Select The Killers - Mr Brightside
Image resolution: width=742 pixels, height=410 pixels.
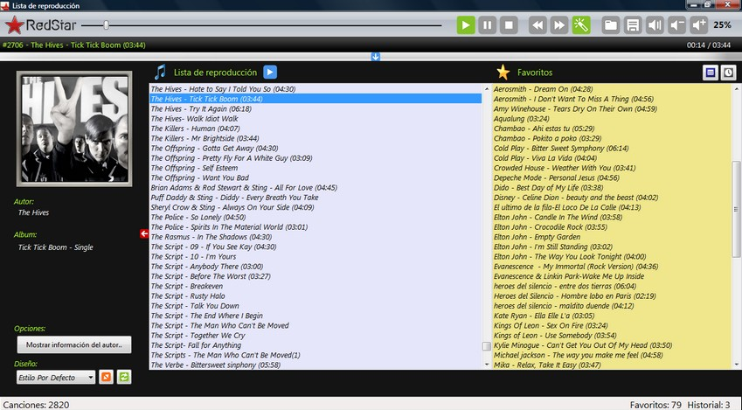[x=316, y=138]
